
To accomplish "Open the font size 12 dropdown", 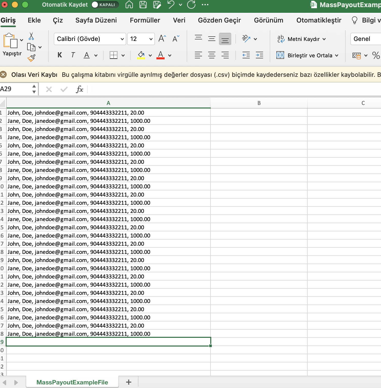I will (151, 39).
